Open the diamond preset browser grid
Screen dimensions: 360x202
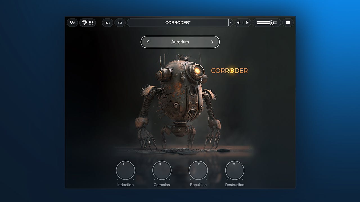click(x=87, y=23)
